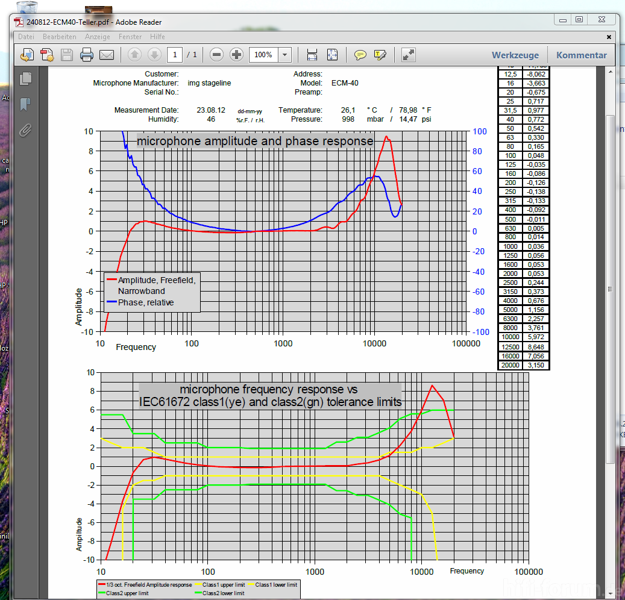Open the attachments paperclip panel
This screenshot has width=625, height=600.
(25, 130)
